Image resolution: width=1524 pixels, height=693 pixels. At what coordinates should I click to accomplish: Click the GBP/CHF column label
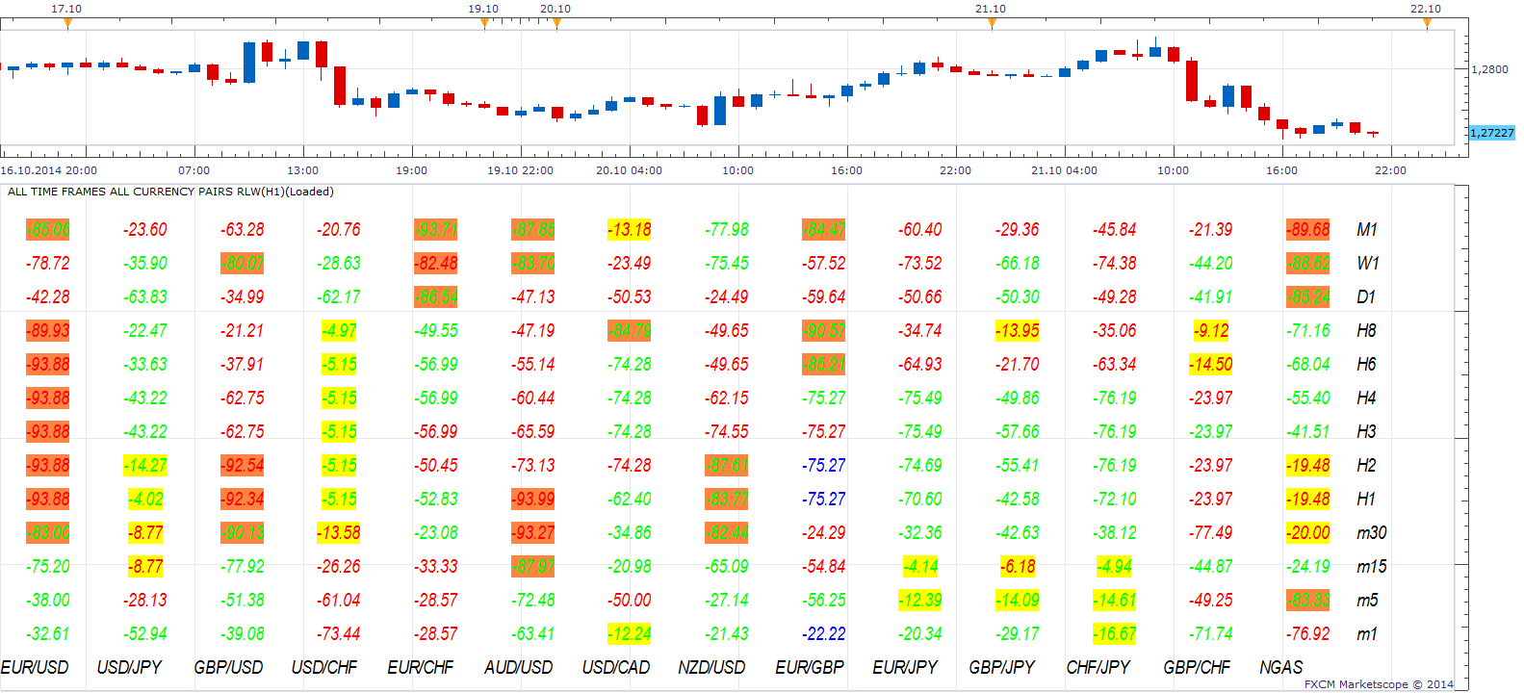1197,667
